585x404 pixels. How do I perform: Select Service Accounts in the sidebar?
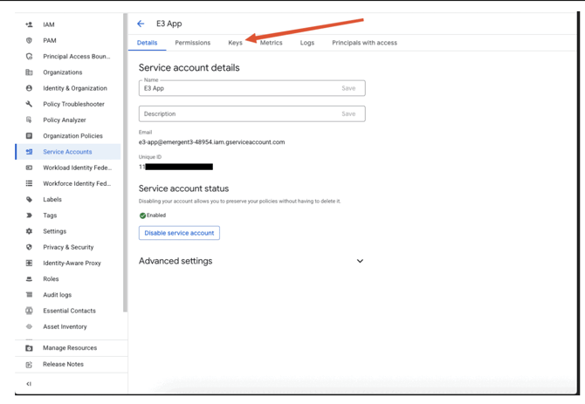click(x=67, y=152)
